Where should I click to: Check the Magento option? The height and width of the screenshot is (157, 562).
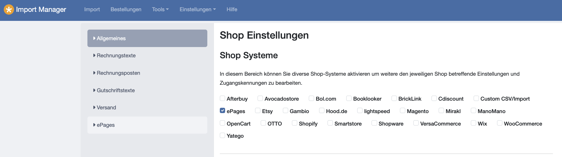[x=402, y=111]
